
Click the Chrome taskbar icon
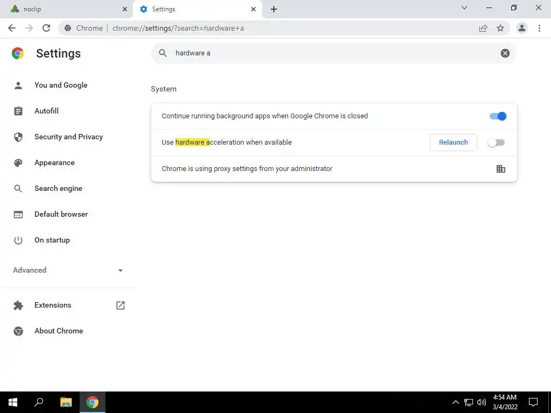point(93,402)
